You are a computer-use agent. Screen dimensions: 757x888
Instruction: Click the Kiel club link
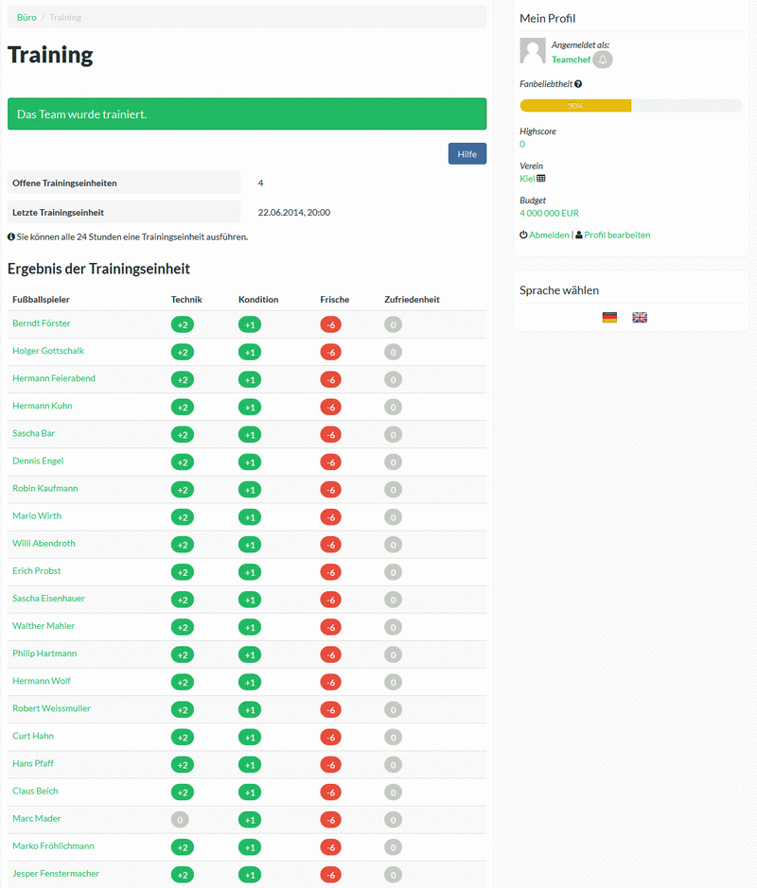pos(527,178)
